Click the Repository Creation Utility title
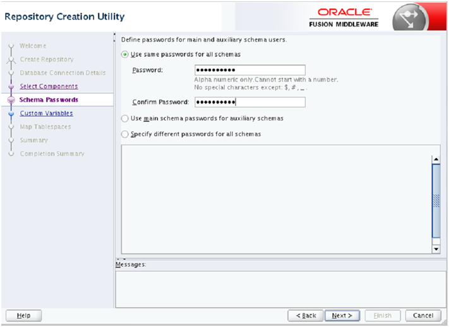Image resolution: width=449 pixels, height=327 pixels. [x=64, y=16]
